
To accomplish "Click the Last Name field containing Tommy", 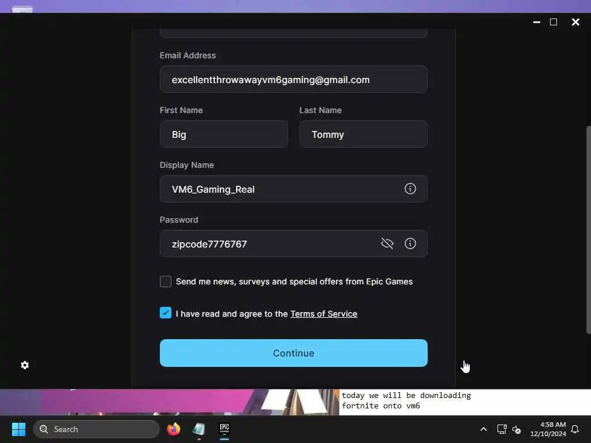I will click(364, 134).
